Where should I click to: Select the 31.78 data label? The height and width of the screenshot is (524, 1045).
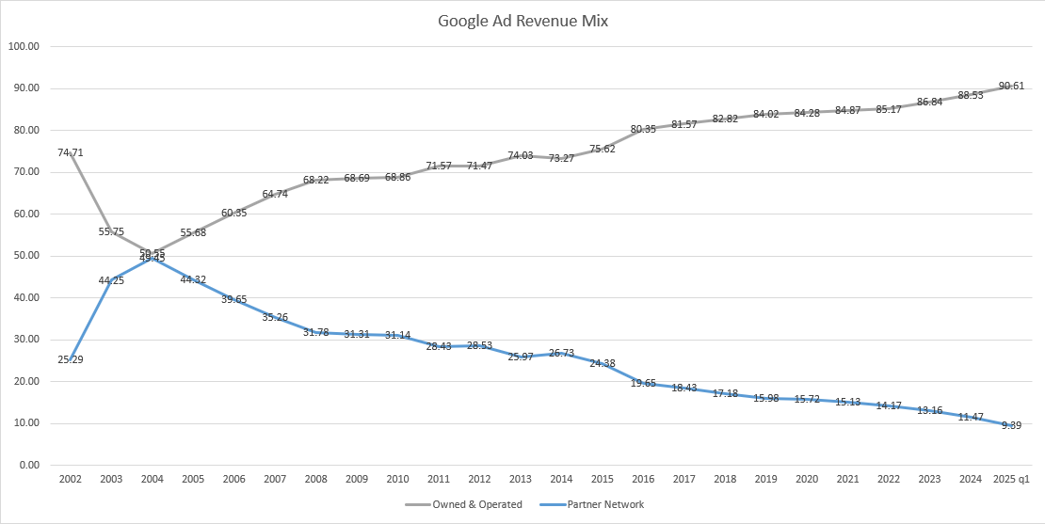tap(316, 332)
